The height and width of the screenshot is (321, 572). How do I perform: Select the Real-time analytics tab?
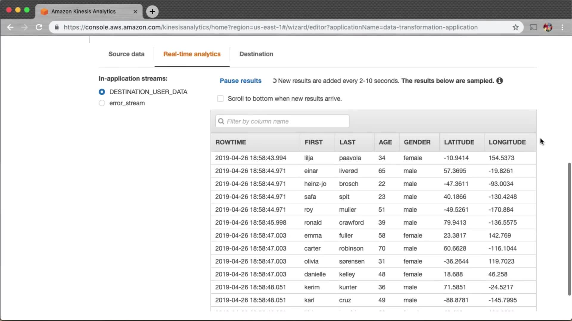[192, 54]
